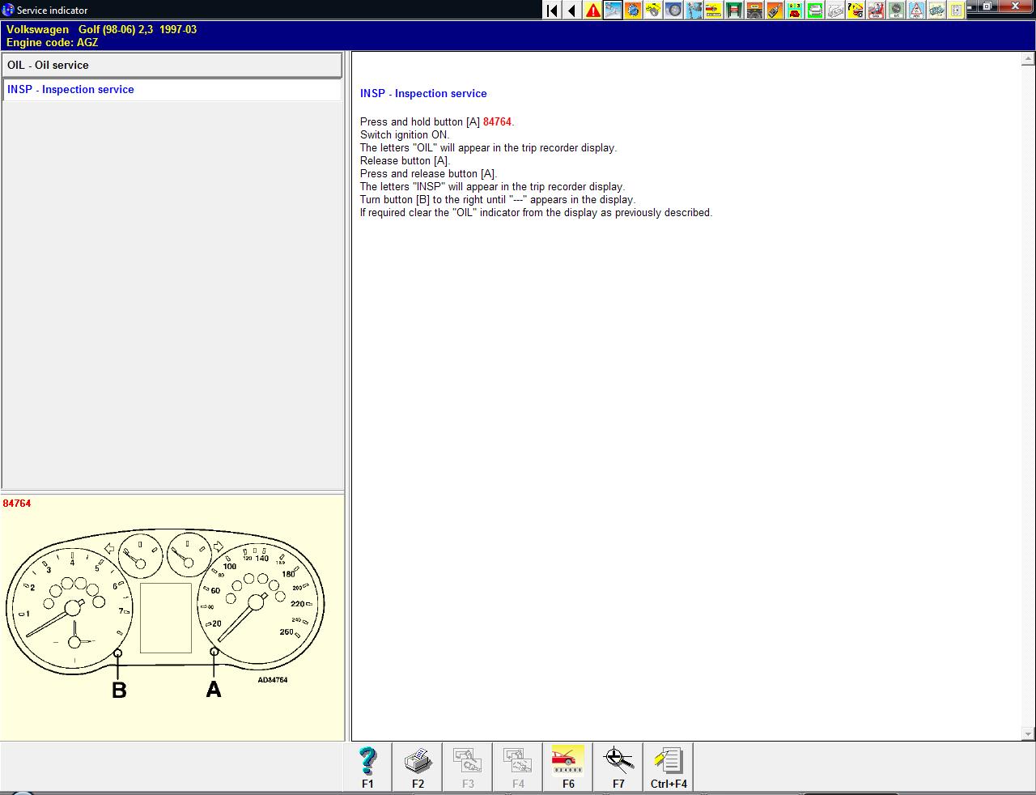Click the Service indicator title bar icon
This screenshot has height=795, width=1036.
click(8, 11)
